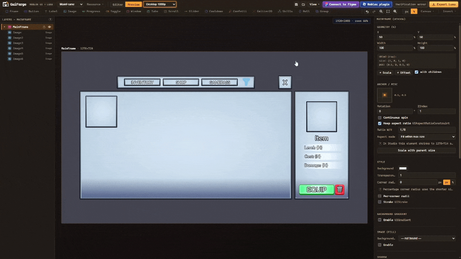Switch to Preview mode tab
461x259 pixels.
133,4
